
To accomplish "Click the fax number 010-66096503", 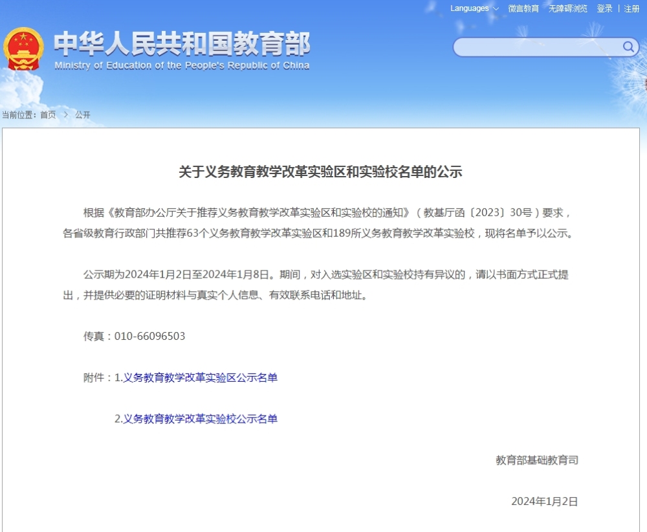I will (149, 336).
